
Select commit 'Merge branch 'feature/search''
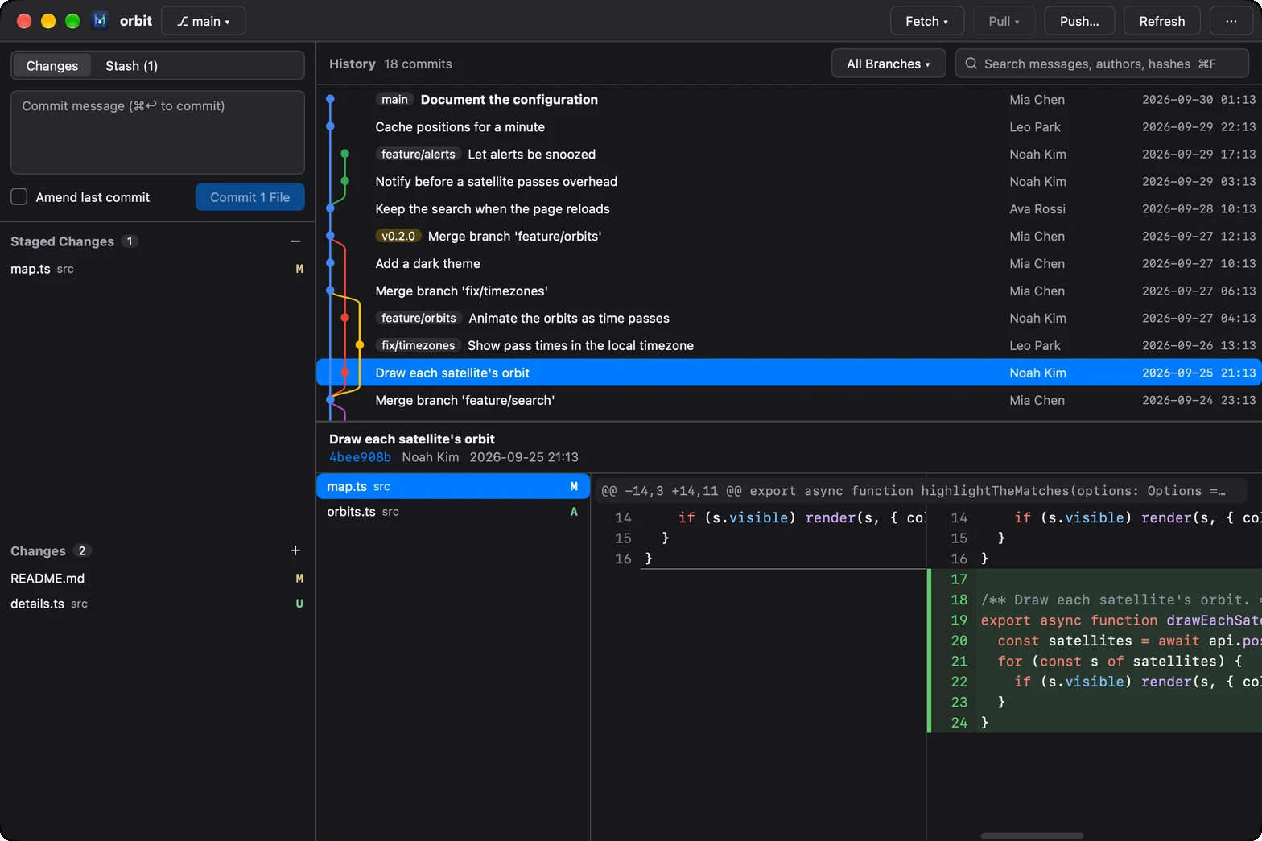pos(789,400)
